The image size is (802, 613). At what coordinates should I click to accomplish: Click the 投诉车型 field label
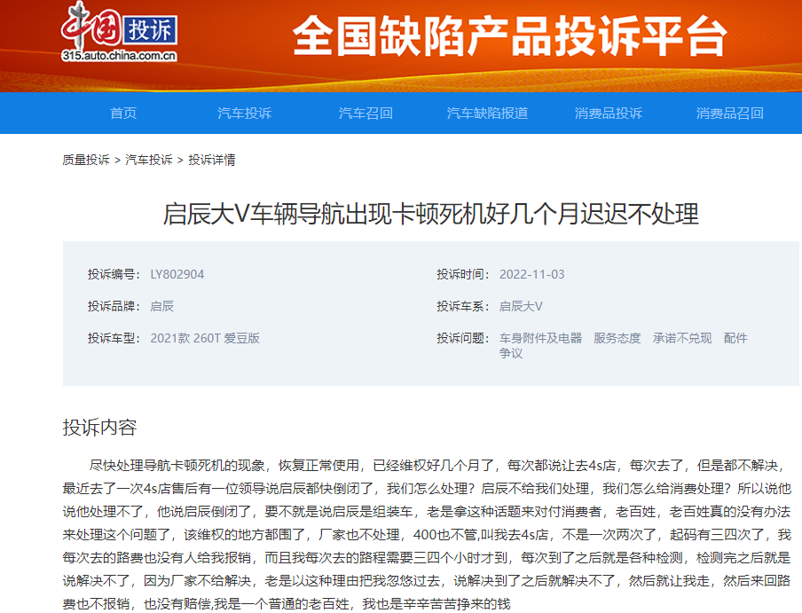114,339
